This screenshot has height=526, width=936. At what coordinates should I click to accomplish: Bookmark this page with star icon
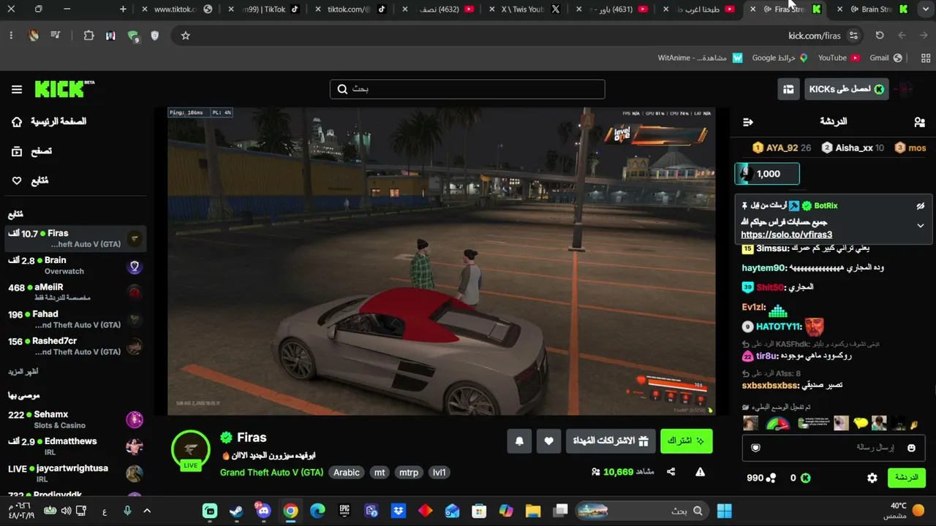point(186,36)
